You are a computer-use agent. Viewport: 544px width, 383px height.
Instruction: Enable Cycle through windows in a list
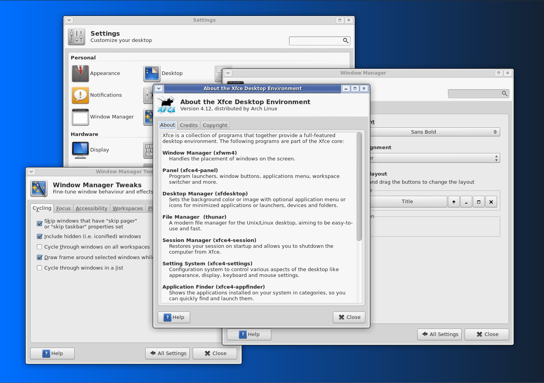[40, 268]
